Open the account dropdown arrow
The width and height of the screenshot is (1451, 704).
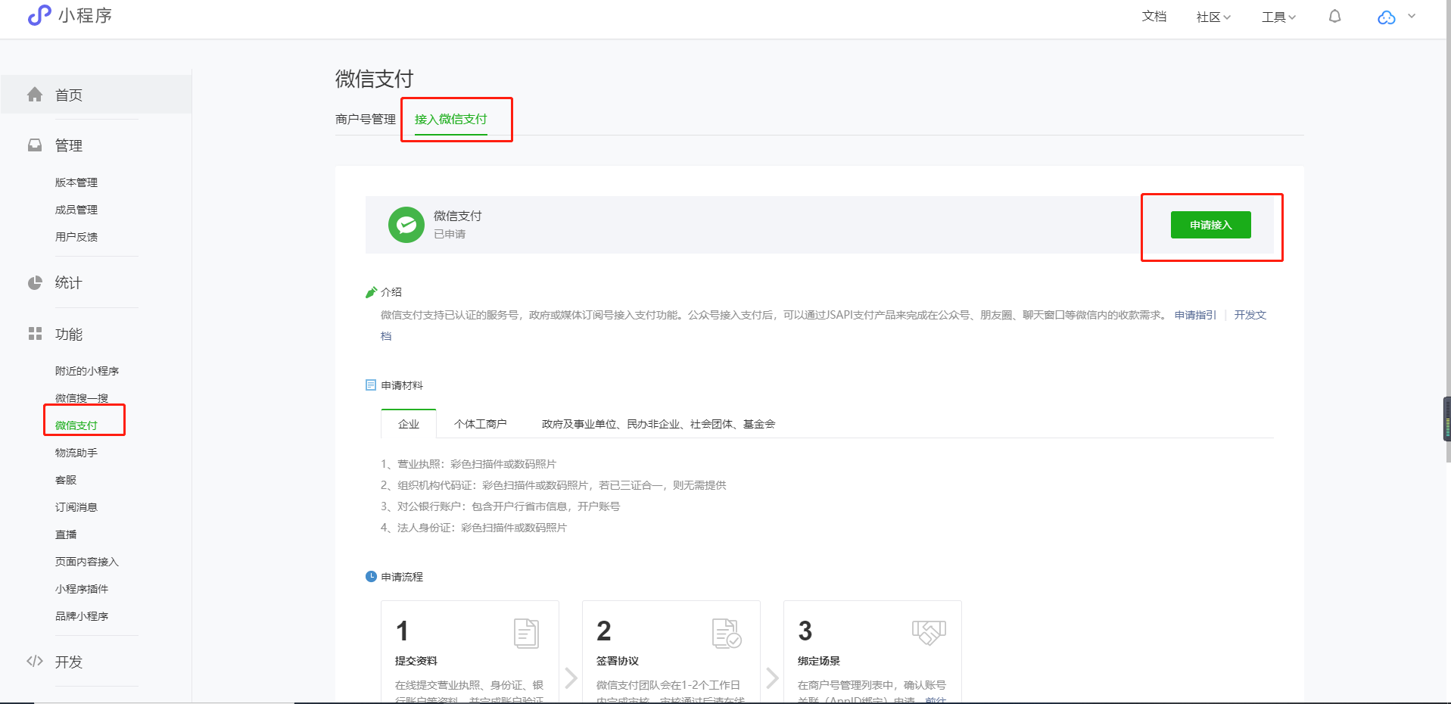tap(1412, 17)
